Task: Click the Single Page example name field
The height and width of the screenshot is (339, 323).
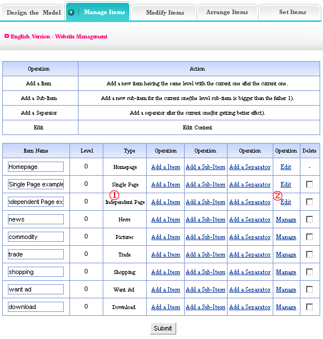Action: click(x=36, y=184)
